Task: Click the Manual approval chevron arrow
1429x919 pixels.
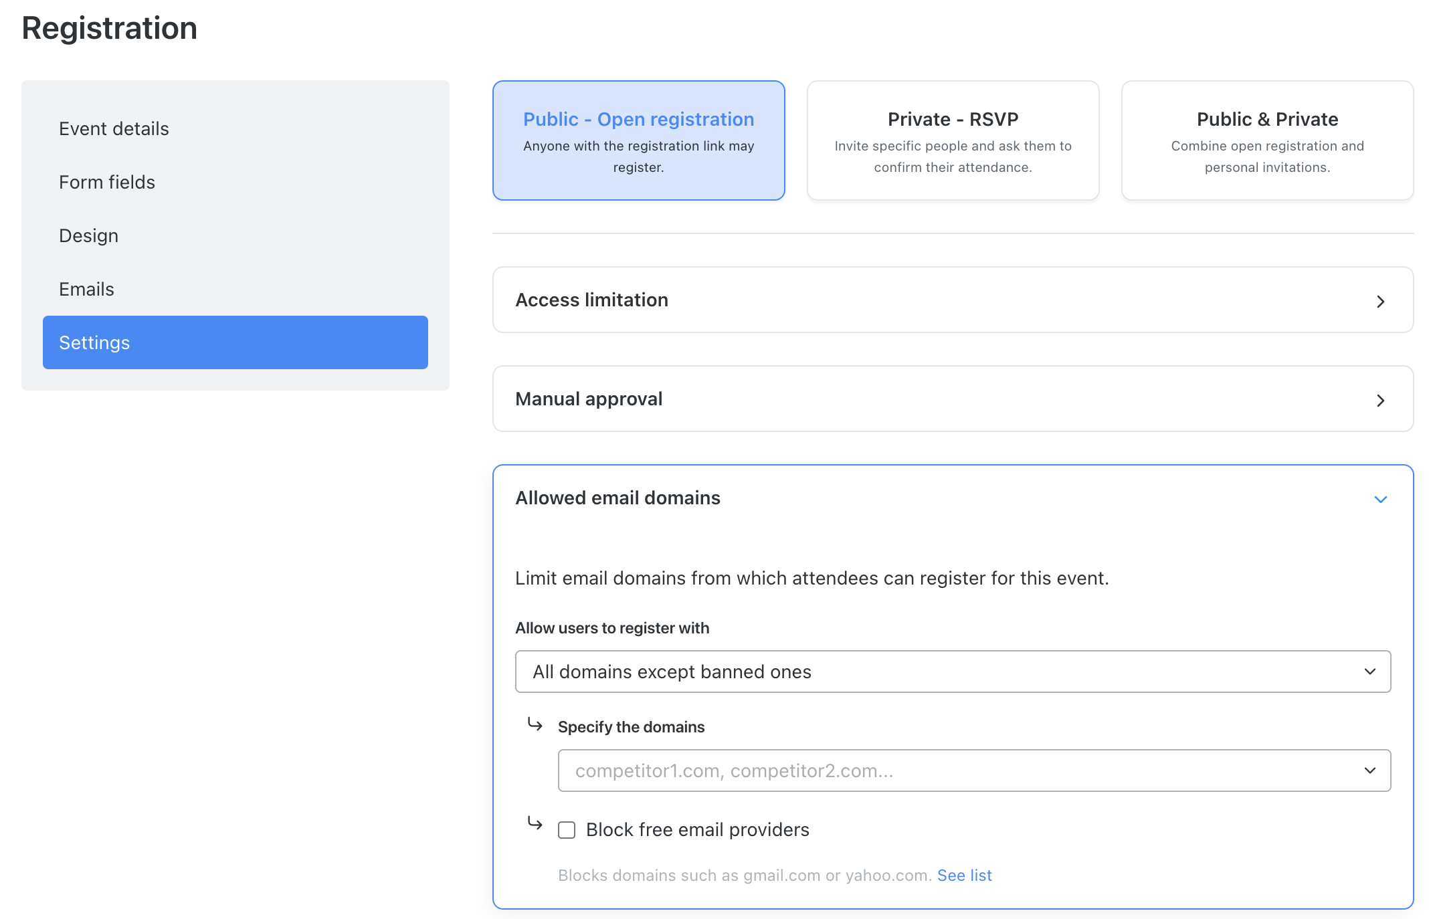Action: click(x=1380, y=401)
